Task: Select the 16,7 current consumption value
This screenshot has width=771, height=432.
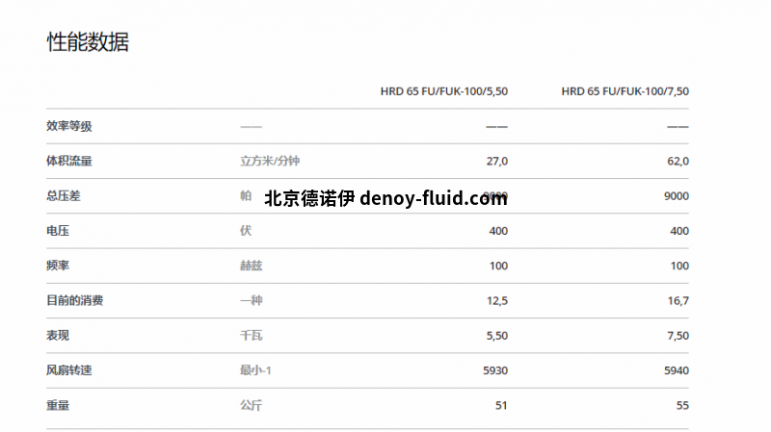Action: click(678, 301)
